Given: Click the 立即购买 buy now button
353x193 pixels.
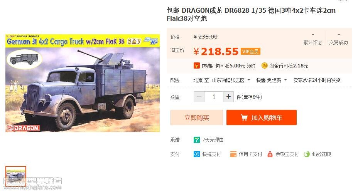Looking at the screenshot, I should 196,117.
